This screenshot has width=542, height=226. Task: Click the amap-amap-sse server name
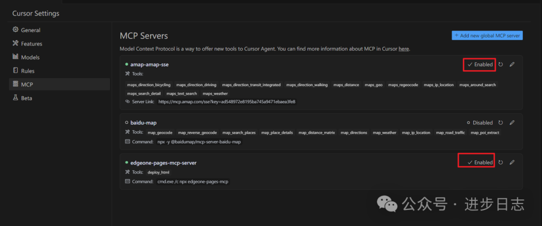150,65
